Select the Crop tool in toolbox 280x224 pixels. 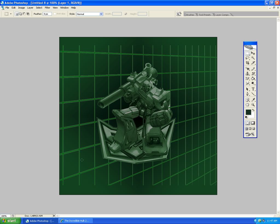(x=247, y=63)
